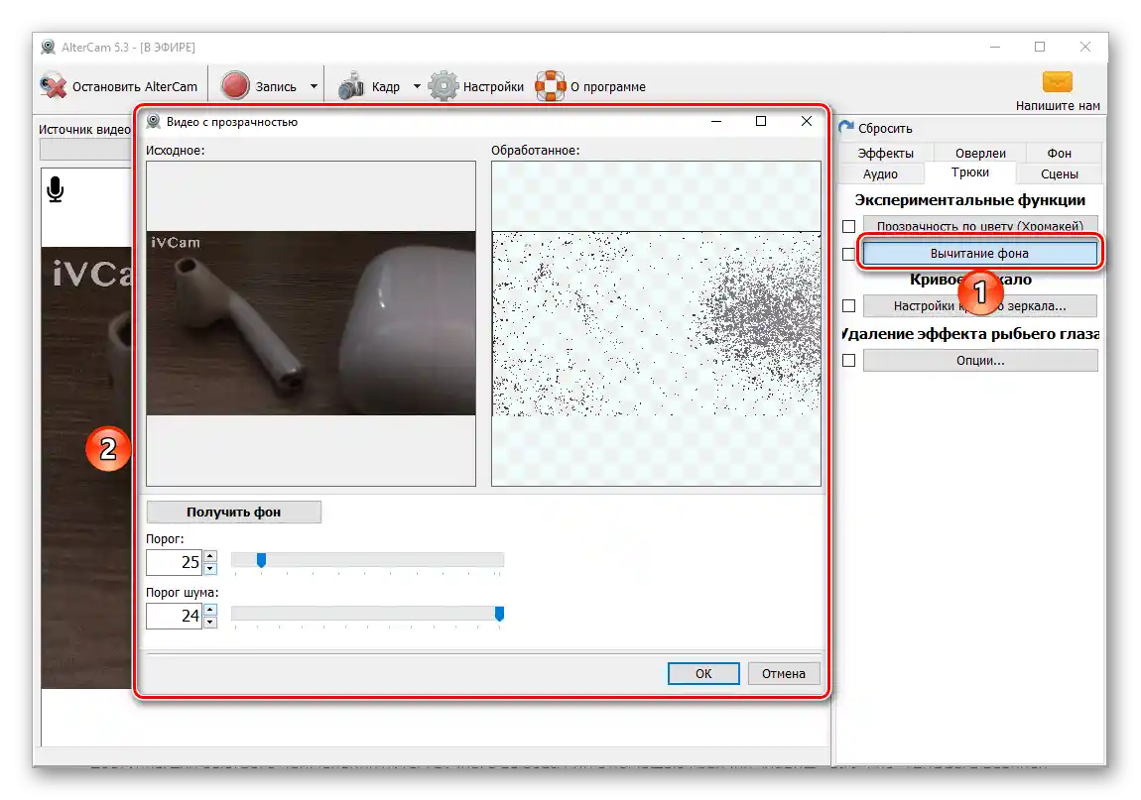Click the transparency dialog's title icon
The image size is (1141, 800).
pyautogui.click(x=154, y=122)
